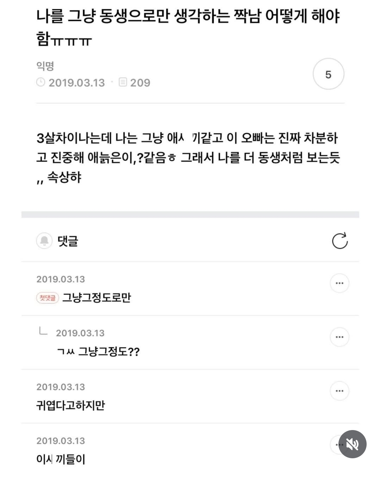This screenshot has width=380, height=478.
Task: Open more options for reply ㄱㅆ 그냥그정도??
Action: (339, 337)
